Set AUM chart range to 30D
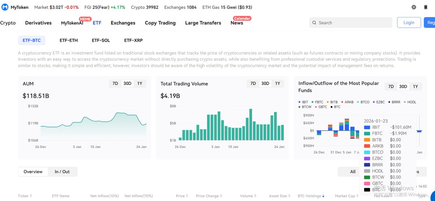435x201 pixels. point(127,83)
